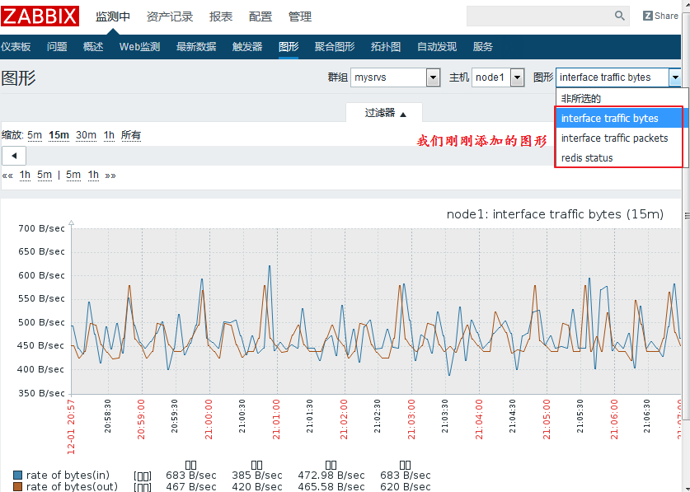Expand the graph selection dropdown arrow
This screenshot has height=492, width=690.
[x=675, y=77]
